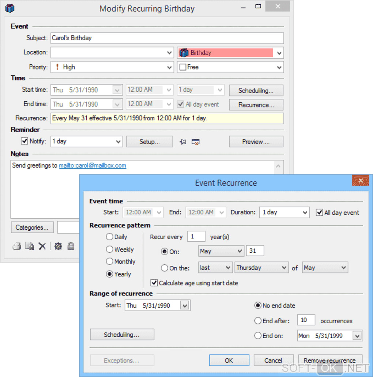Open the Priority High dropdown
Screen dimensions: 373x377
(169, 67)
